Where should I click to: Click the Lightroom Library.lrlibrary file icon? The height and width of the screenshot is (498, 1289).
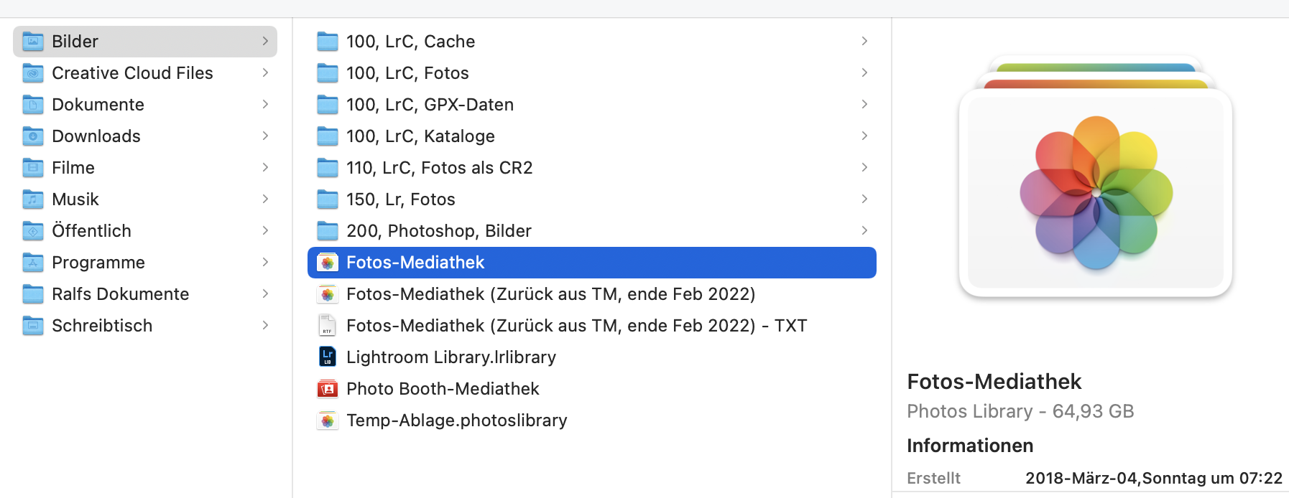(328, 357)
